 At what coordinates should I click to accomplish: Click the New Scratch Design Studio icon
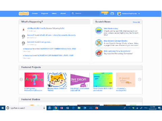click(x=99, y=43)
